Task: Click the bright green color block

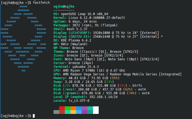Action: (x=67, y=108)
